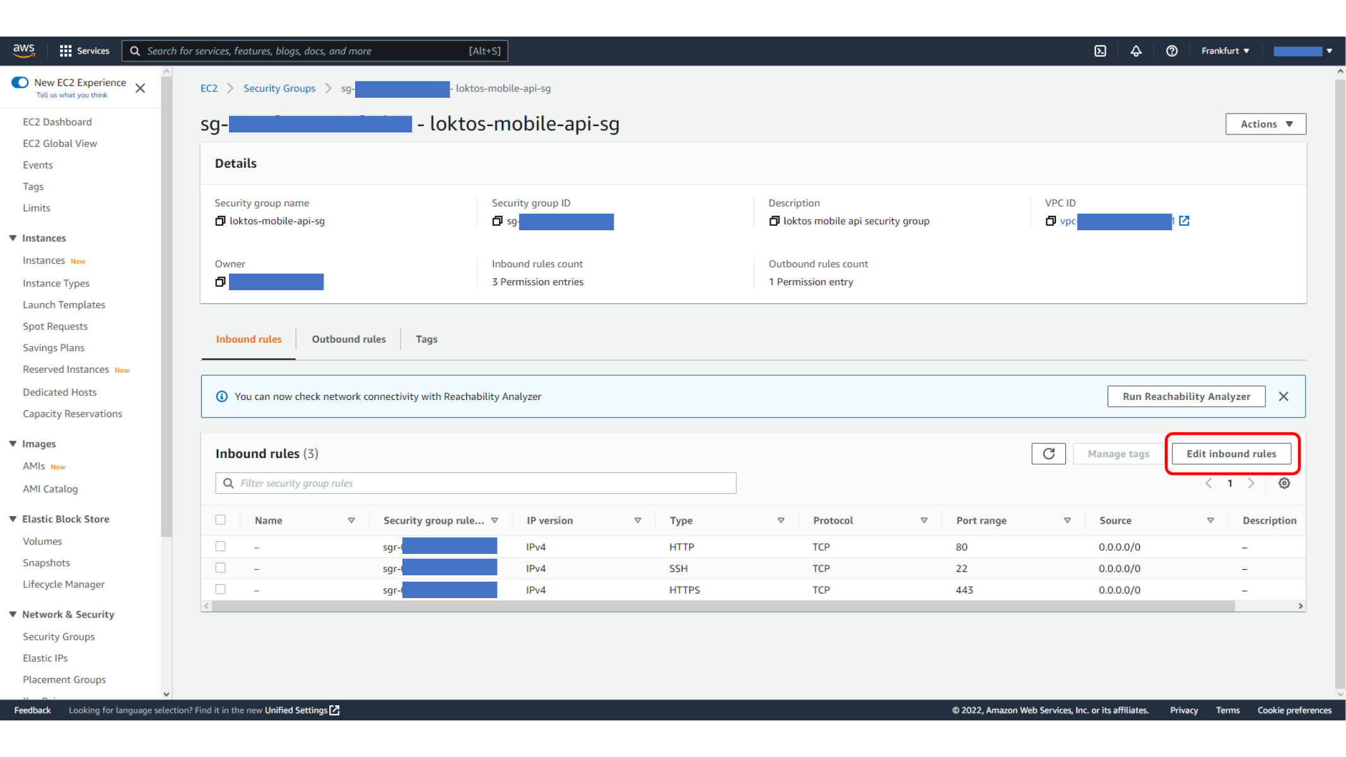Screen dimensions: 1346x757
Task: Open Elastic IPs in sidebar
Action: 45,658
